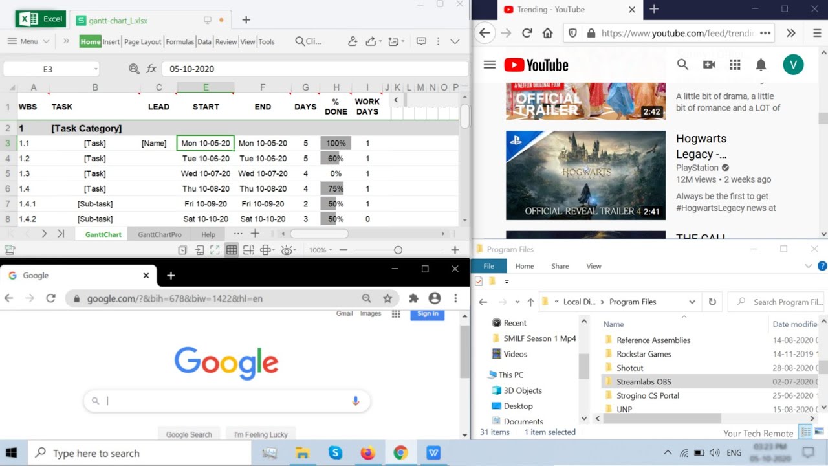Open the Page Layout tab in WPS
The height and width of the screenshot is (466, 828).
click(142, 41)
